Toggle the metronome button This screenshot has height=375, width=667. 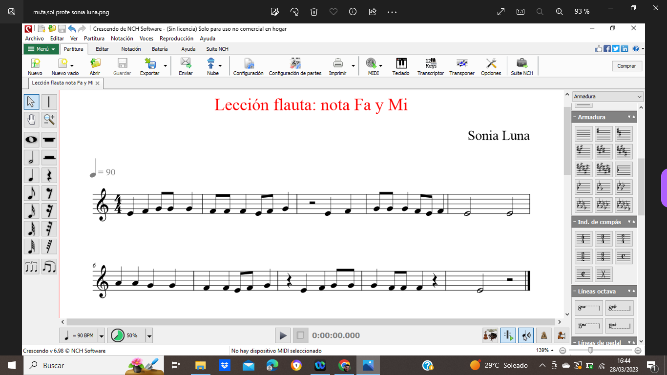pyautogui.click(x=543, y=335)
